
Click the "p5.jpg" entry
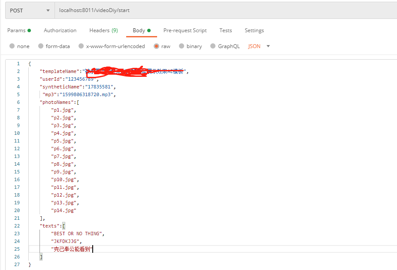62,141
